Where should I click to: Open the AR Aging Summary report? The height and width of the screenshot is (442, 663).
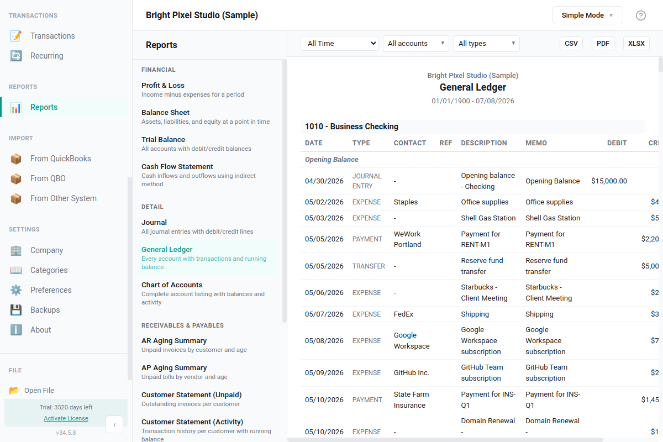(208, 345)
